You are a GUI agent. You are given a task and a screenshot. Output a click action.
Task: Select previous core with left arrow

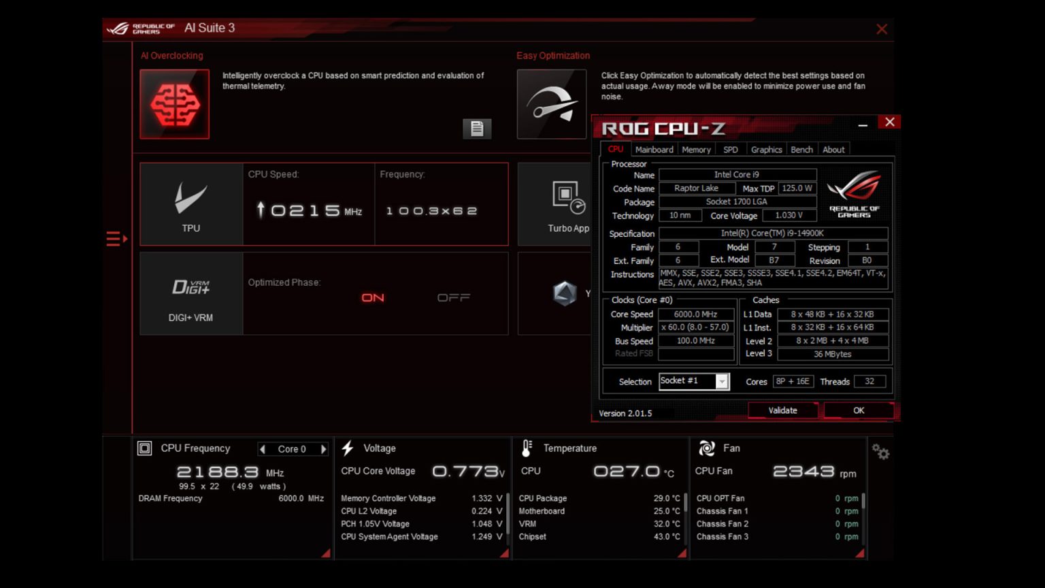click(263, 449)
